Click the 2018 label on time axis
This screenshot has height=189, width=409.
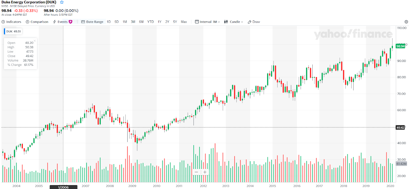coord(344,186)
